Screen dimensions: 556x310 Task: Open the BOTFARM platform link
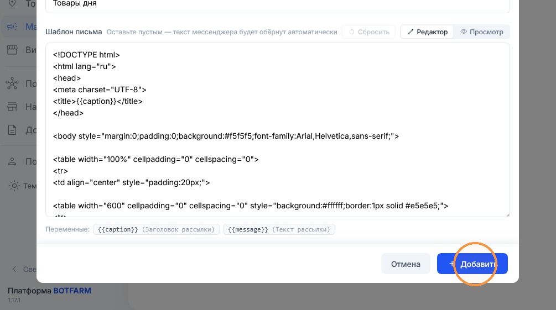click(x=72, y=291)
